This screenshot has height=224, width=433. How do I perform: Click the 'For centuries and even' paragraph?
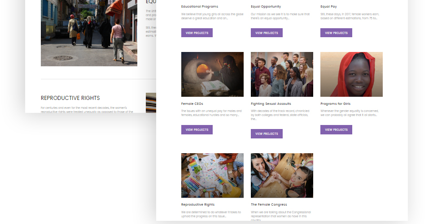pos(87,110)
